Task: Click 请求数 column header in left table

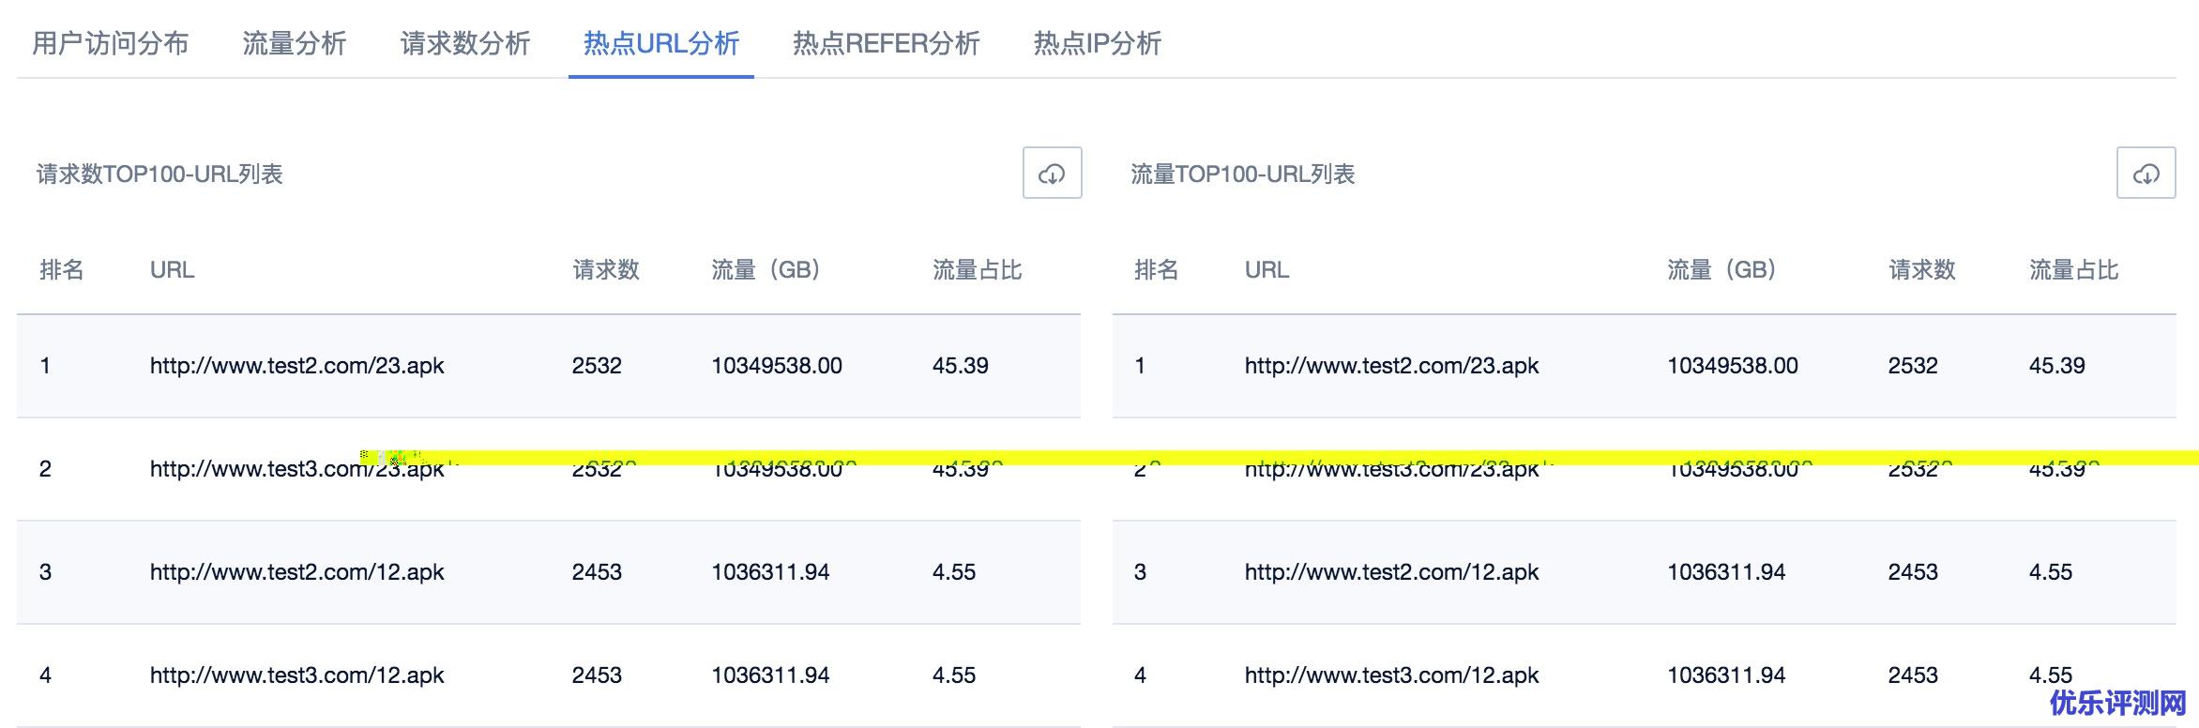Action: [x=606, y=270]
